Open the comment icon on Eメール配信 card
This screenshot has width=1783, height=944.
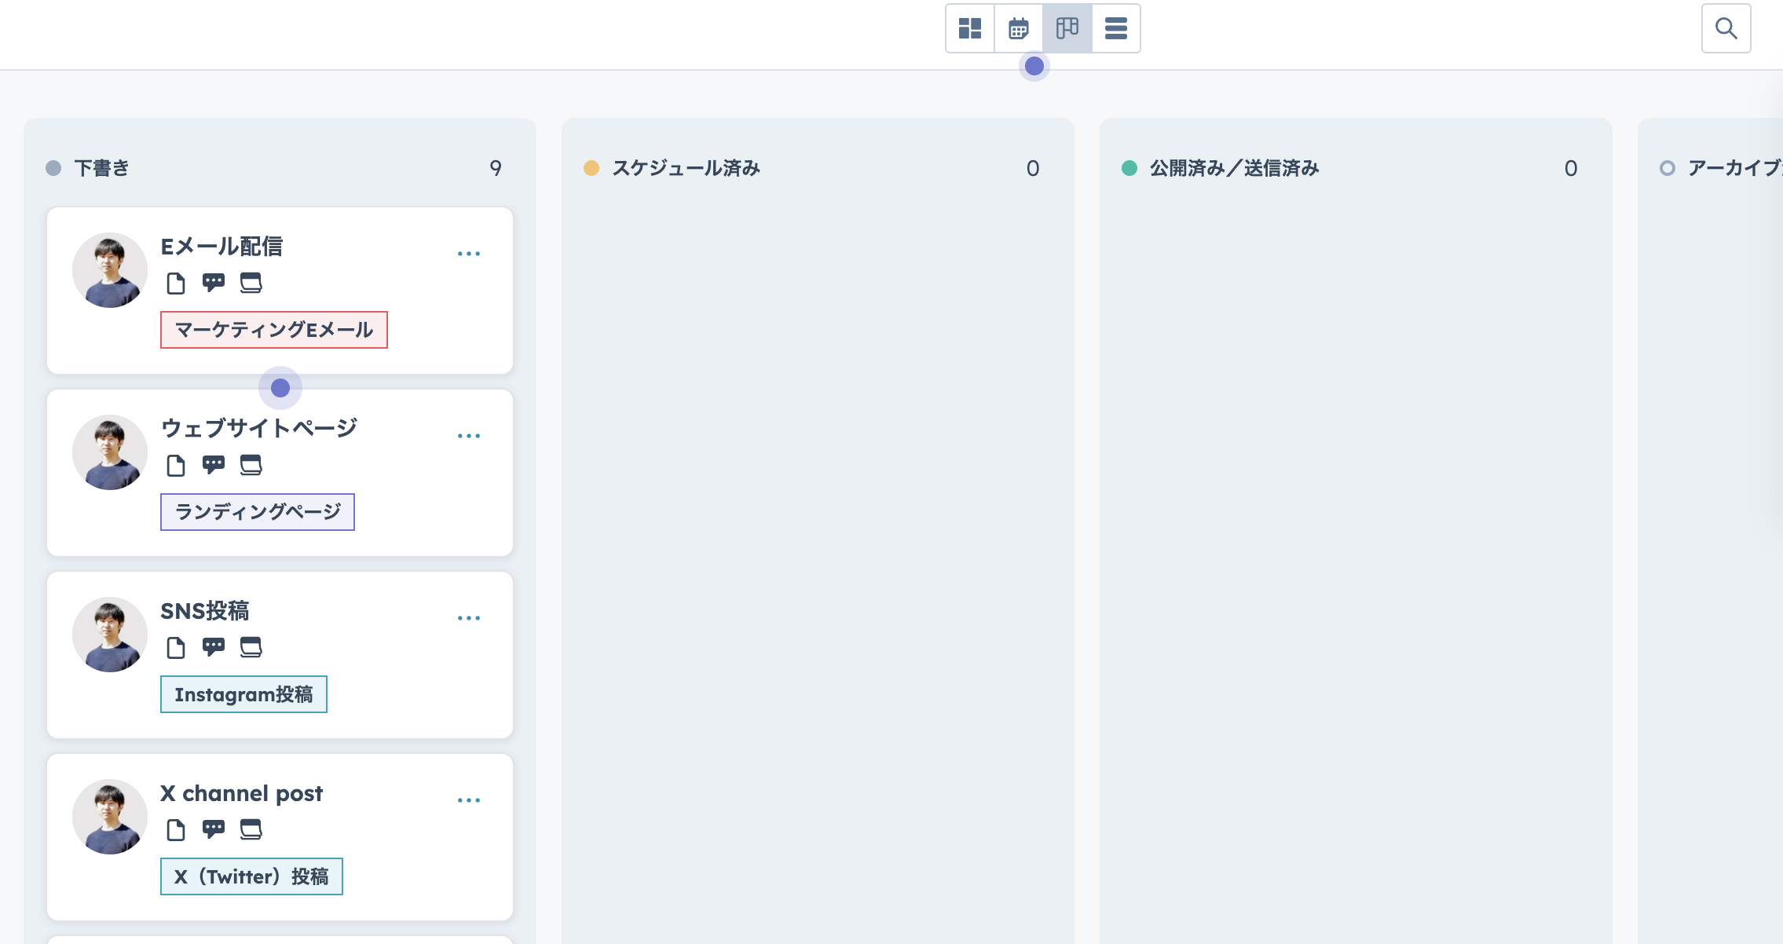[214, 283]
